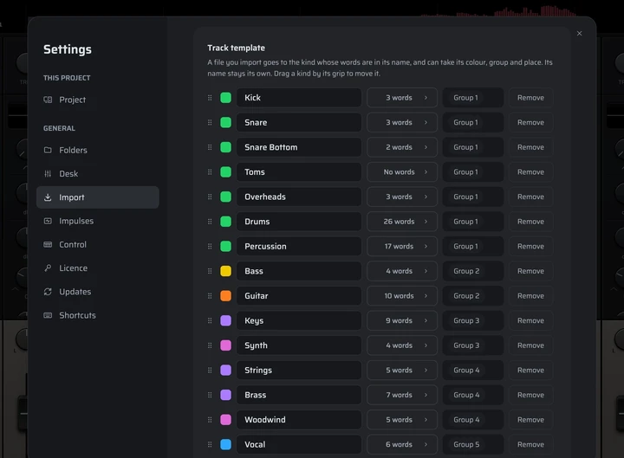Open Updates settings page

pyautogui.click(x=97, y=292)
